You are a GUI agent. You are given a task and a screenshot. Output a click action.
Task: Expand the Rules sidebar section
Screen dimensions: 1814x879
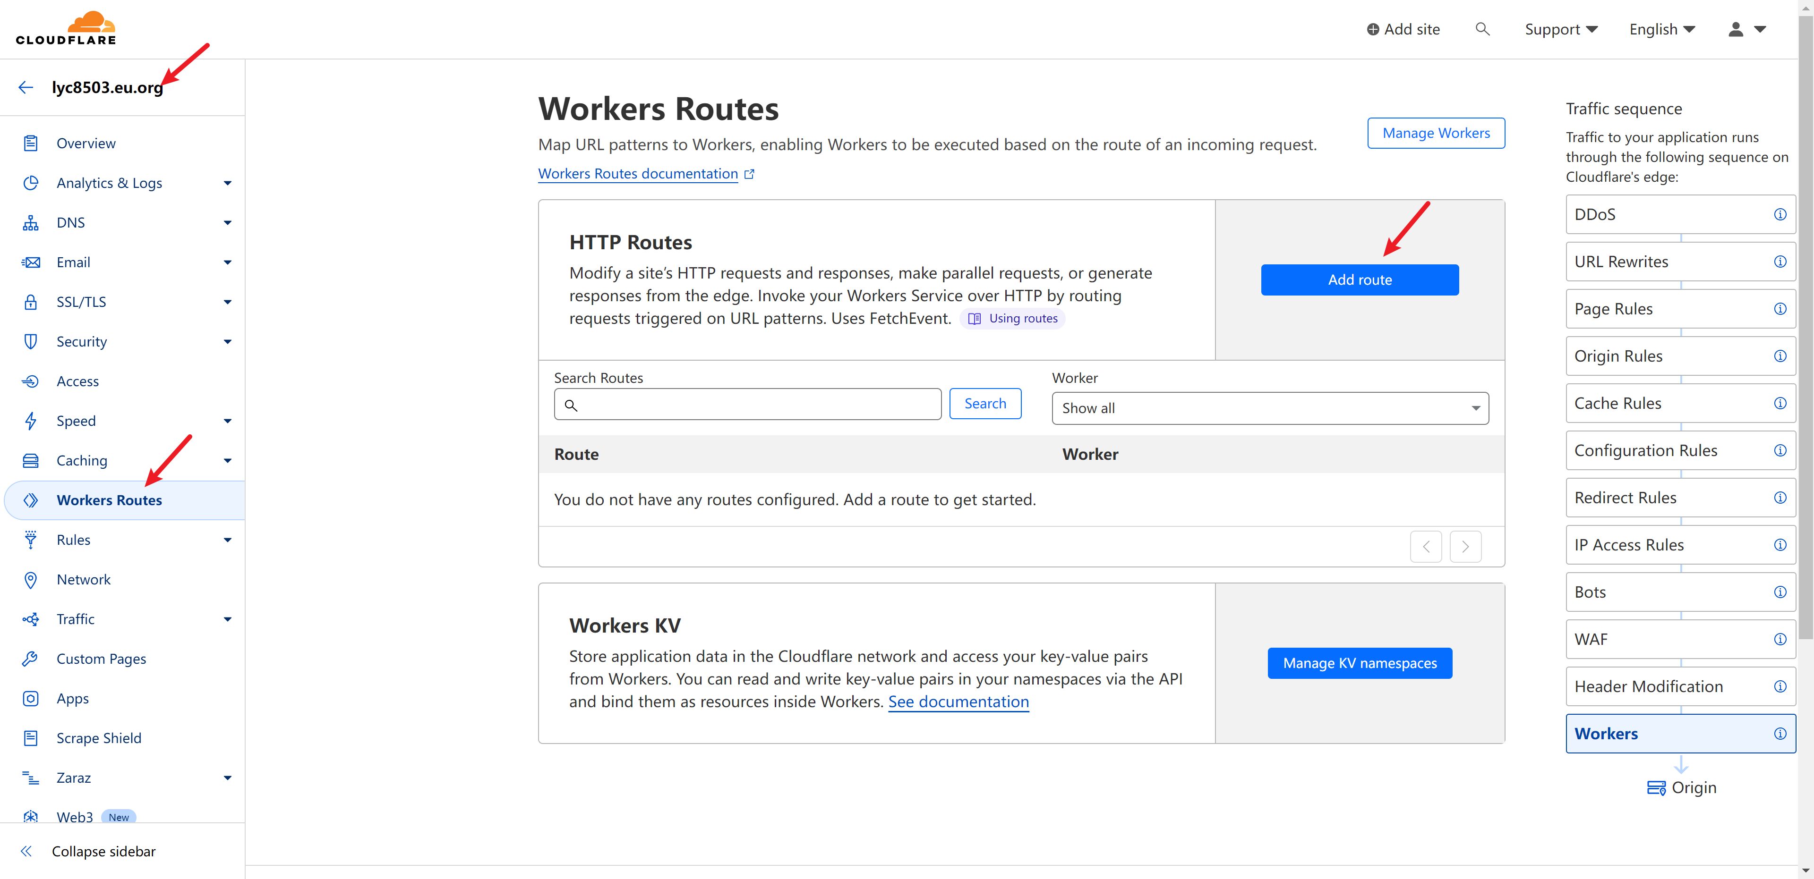click(227, 540)
